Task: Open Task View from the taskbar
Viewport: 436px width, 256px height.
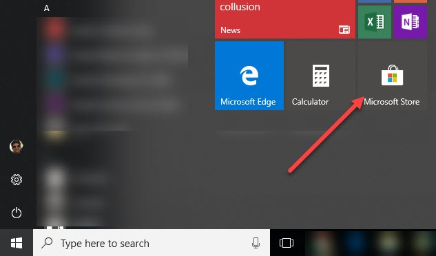Action: pyautogui.click(x=287, y=243)
